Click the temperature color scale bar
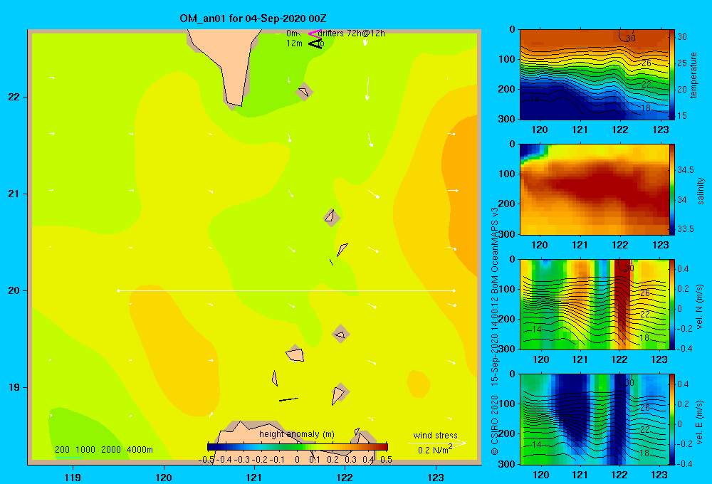 coord(671,75)
